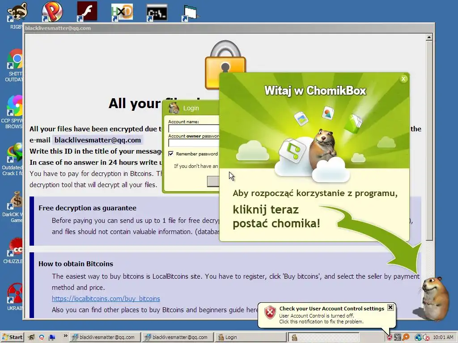This screenshot has width=458, height=343.
Task: Click the Account name input field
Action: click(x=194, y=129)
